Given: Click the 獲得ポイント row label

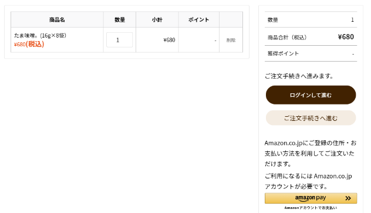Looking at the screenshot, I should click(283, 53).
